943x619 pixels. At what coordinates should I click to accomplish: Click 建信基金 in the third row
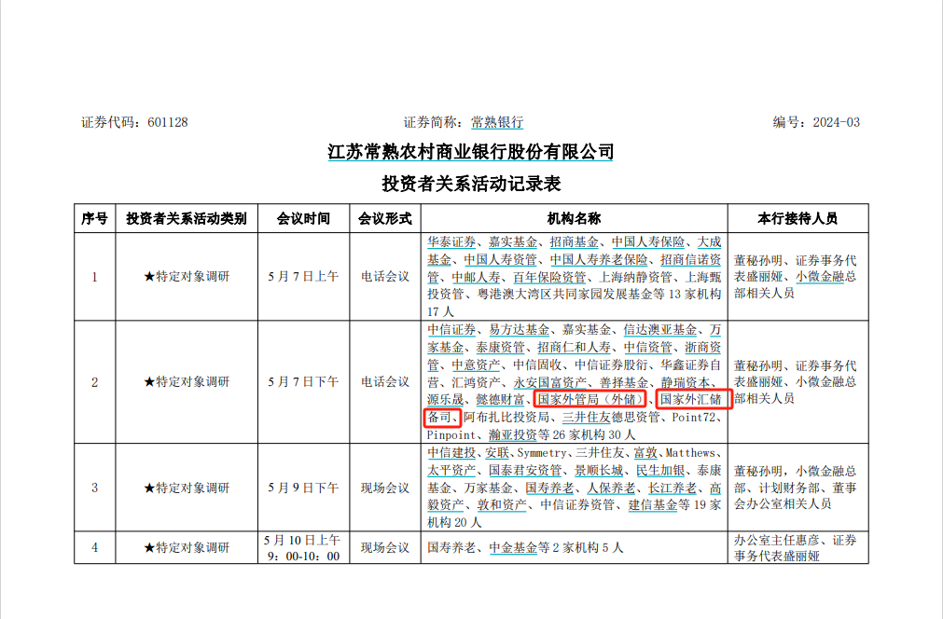(653, 505)
